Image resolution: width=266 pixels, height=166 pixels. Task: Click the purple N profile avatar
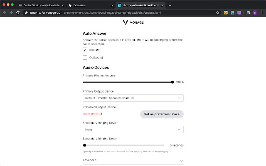click(x=254, y=13)
